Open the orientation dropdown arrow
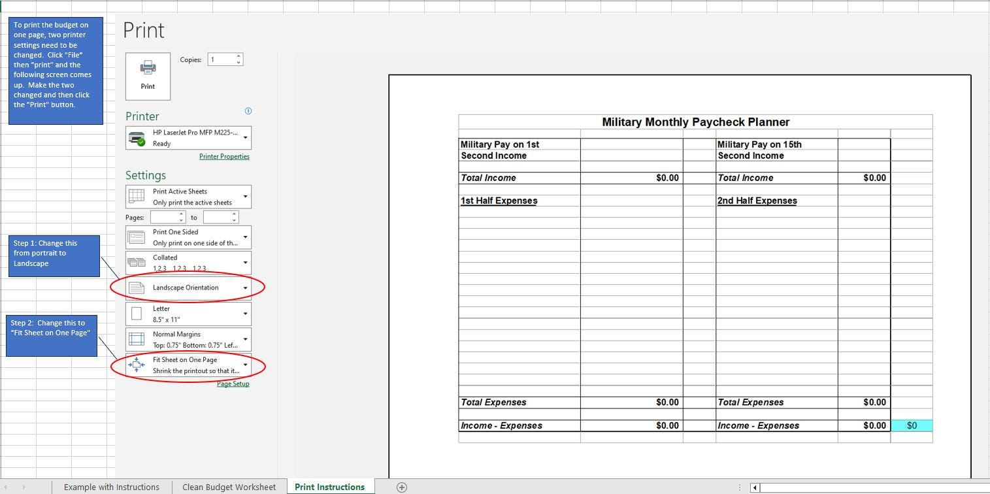 click(246, 288)
